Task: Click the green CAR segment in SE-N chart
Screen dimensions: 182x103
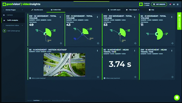Action: click(160, 34)
